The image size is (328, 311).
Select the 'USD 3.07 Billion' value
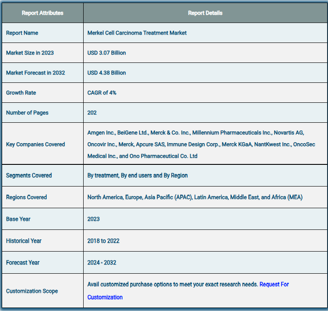tap(107, 53)
